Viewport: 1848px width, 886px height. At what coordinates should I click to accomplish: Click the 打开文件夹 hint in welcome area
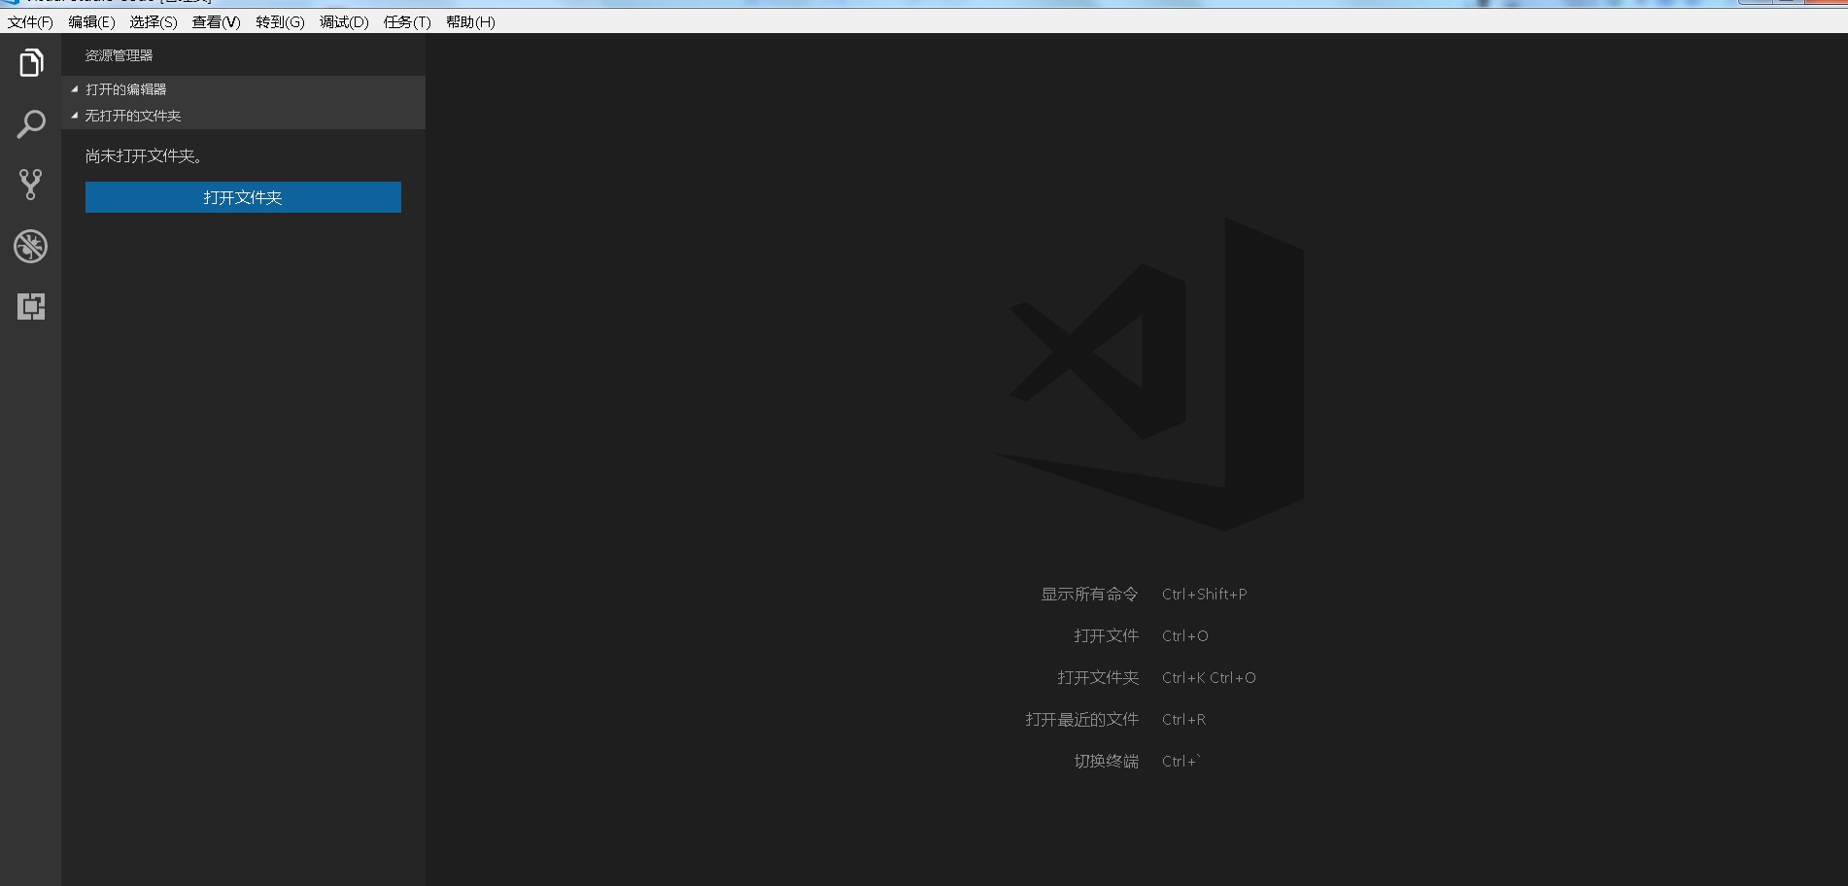1098,677
